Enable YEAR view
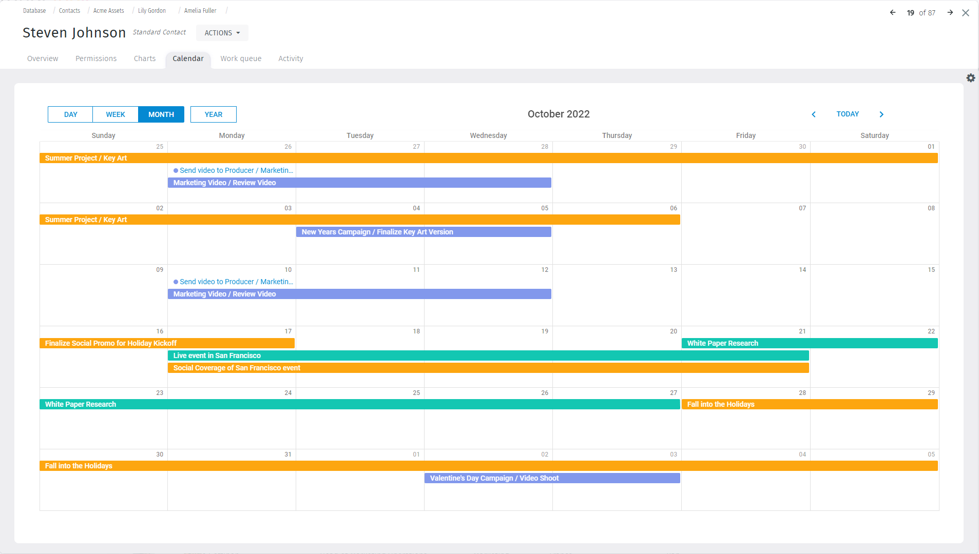Screen dimensions: 979x554 coord(213,114)
